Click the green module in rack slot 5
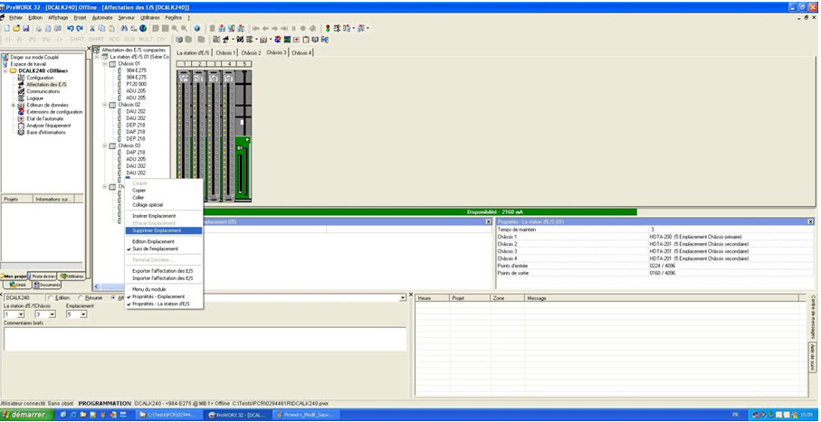The width and height of the screenshot is (821, 422). click(x=243, y=168)
